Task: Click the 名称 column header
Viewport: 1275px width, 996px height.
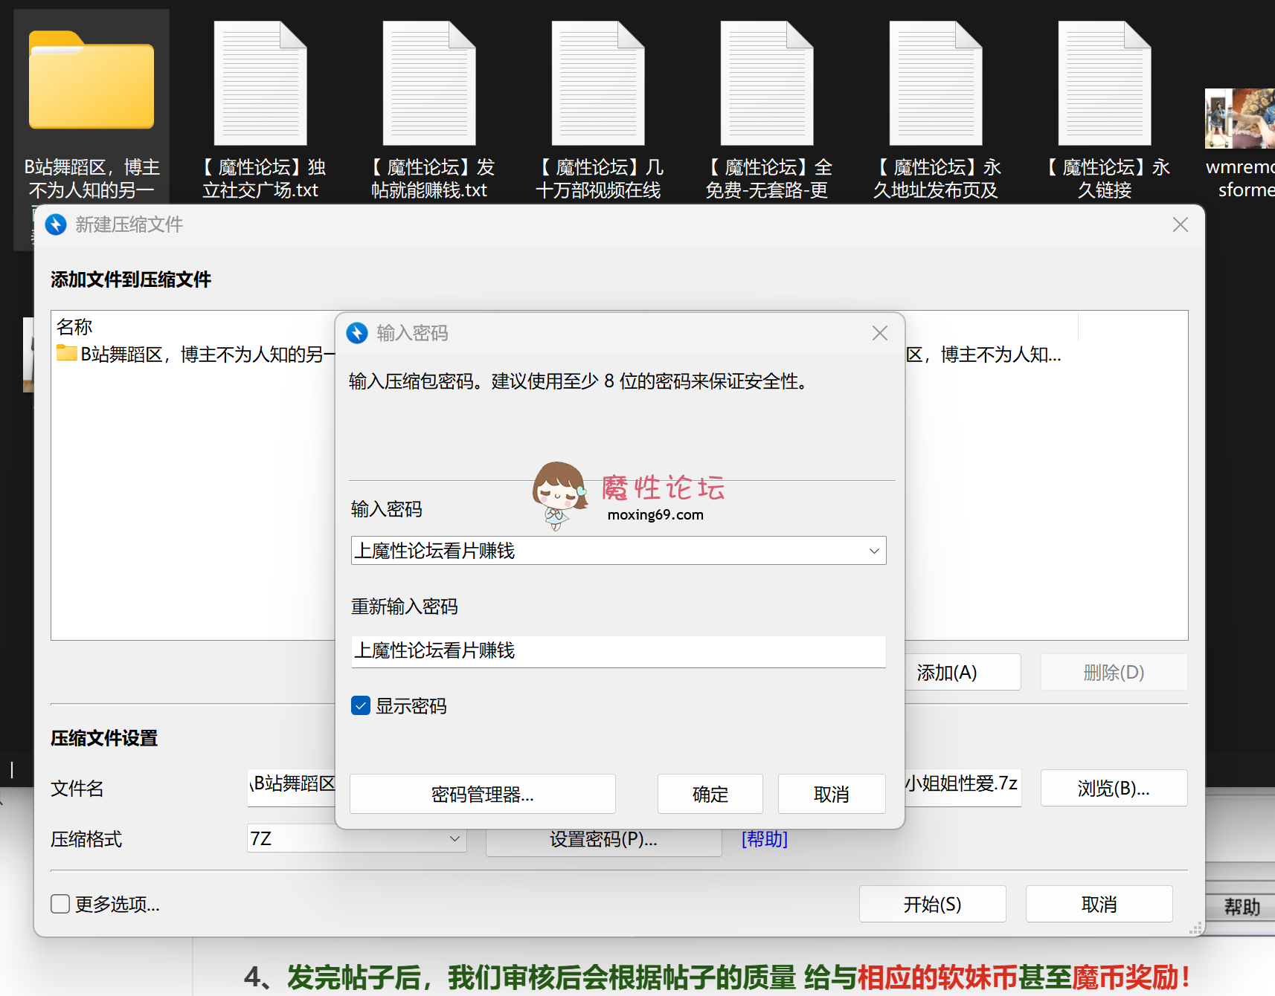Action: click(x=74, y=326)
